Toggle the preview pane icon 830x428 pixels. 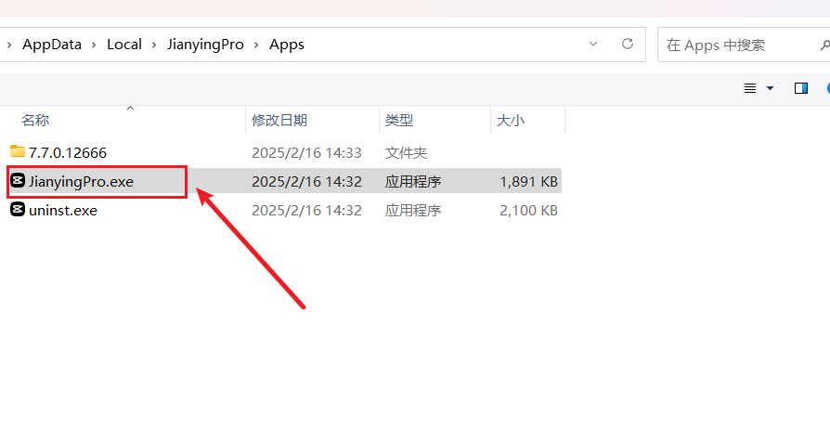point(801,88)
